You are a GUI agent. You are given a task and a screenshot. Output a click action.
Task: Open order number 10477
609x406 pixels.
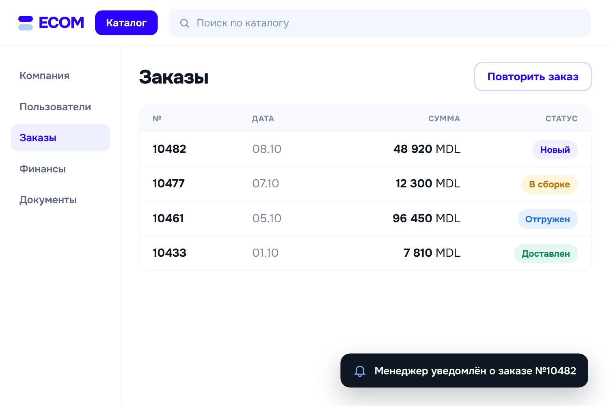click(x=168, y=183)
